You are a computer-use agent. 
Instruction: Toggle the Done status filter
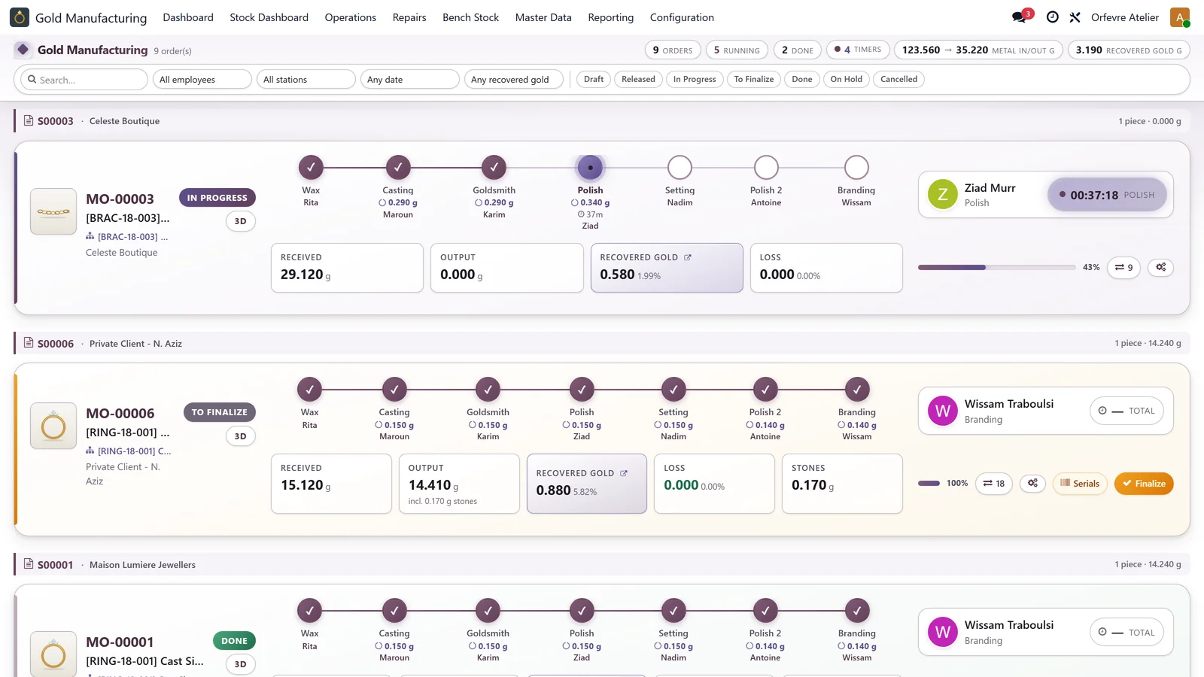click(802, 79)
